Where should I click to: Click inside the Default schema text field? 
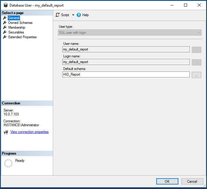(x=126, y=74)
